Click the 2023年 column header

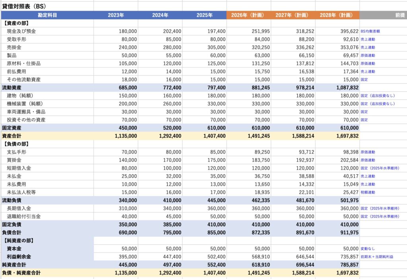(116, 15)
